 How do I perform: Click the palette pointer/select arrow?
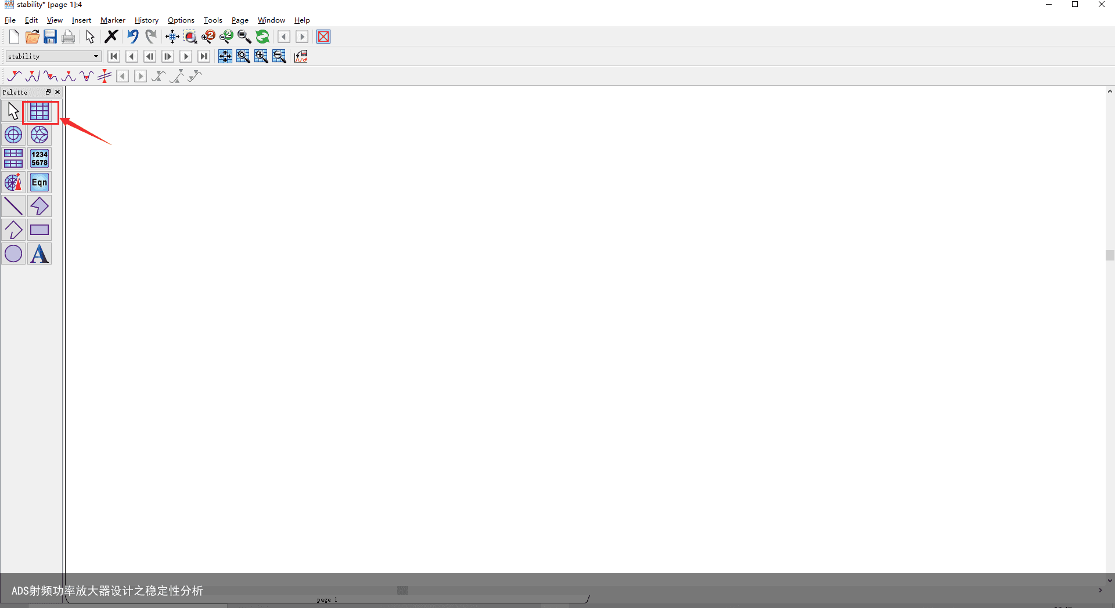tap(13, 111)
